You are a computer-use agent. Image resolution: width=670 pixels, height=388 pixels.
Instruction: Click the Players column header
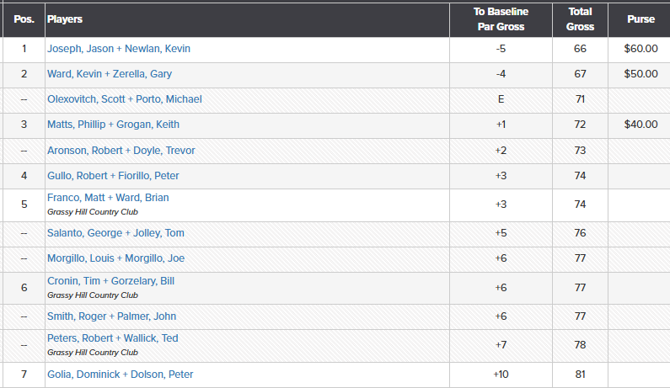point(65,19)
